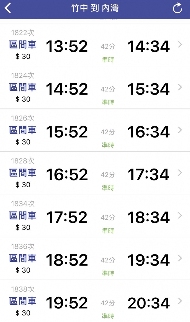The width and height of the screenshot is (190, 322).
Task: Tap the 20:34 arrival time
Action: pos(149,303)
